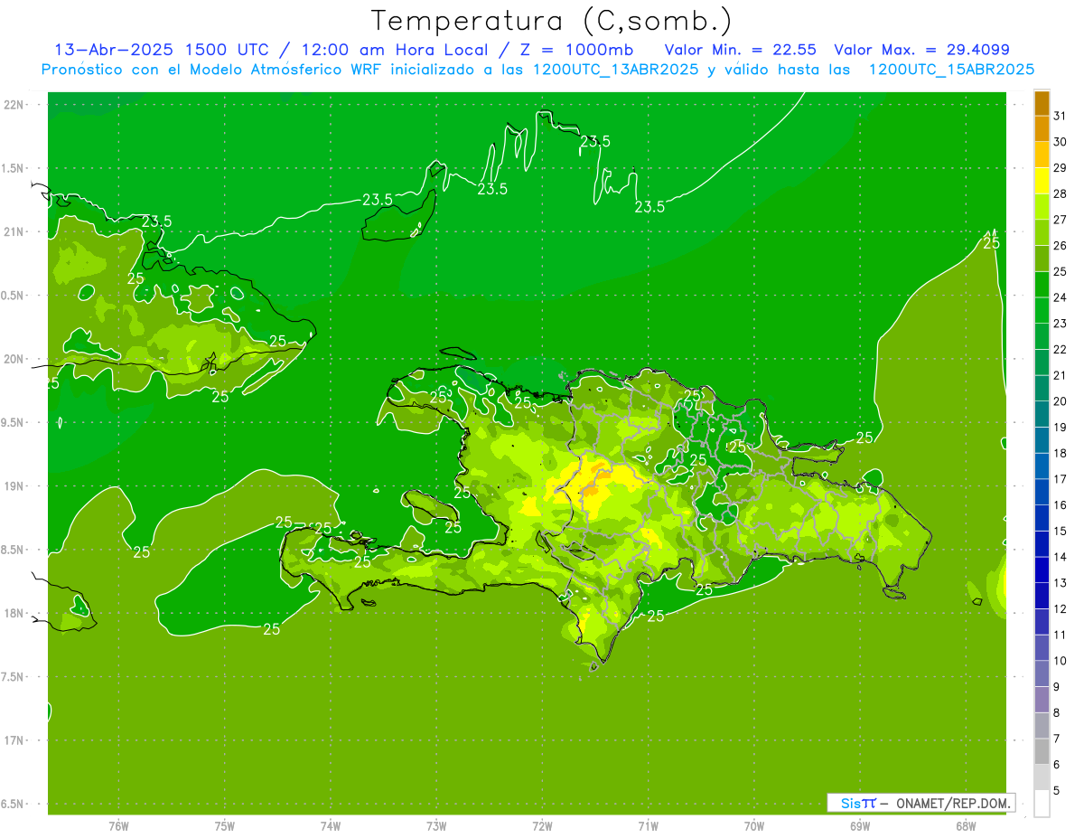Image resolution: width=1084 pixels, height=838 pixels.
Task: Click the legend value '22'
Action: pyautogui.click(x=1061, y=349)
